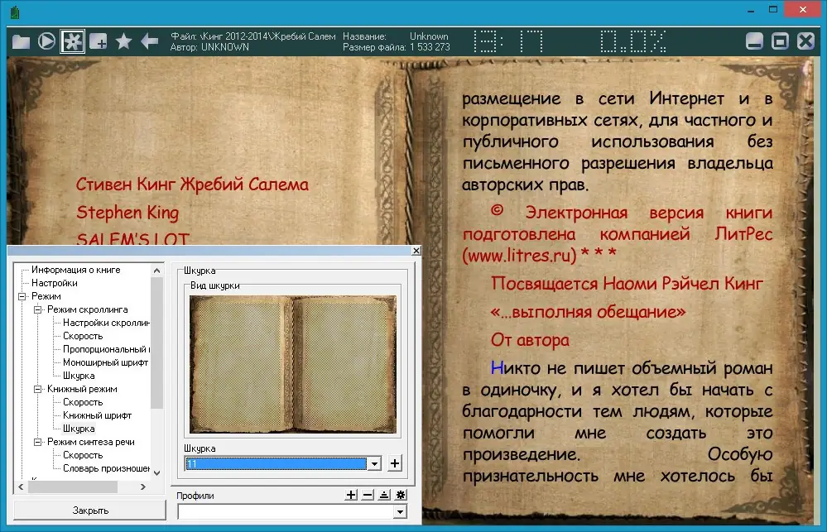Toggle the settings gear toolbar icon
Viewport: 827px width, 532px height.
pyautogui.click(x=72, y=41)
